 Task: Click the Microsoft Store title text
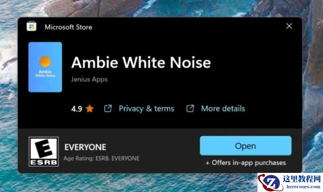click(x=69, y=27)
